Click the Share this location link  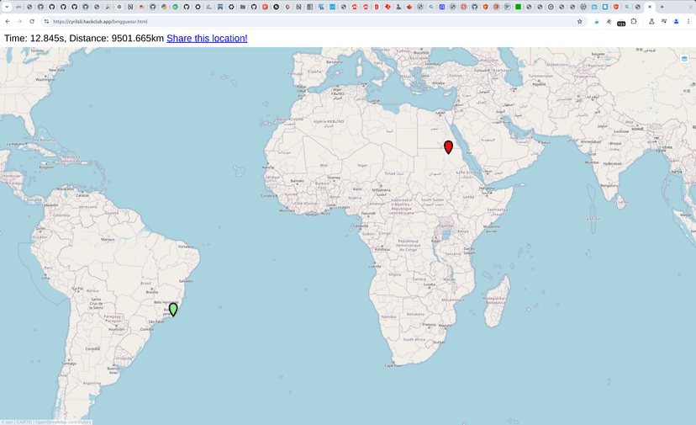click(x=207, y=39)
